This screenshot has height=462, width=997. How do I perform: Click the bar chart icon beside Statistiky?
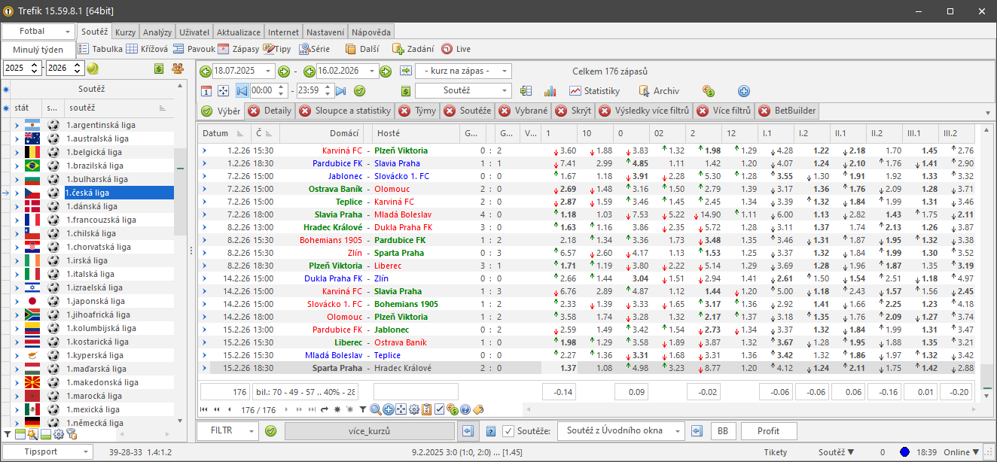(x=550, y=91)
